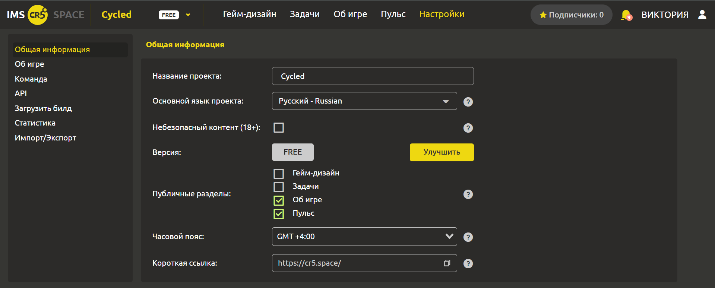This screenshot has height=288, width=715.
Task: Copy short link with the copy icon
Action: click(447, 263)
